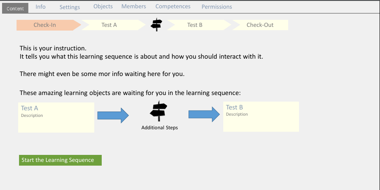Select the Check-In step in the progress bar
The width and height of the screenshot is (380, 190).
click(x=45, y=25)
